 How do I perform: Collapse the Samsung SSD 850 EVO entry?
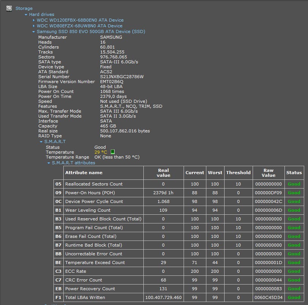33,32
